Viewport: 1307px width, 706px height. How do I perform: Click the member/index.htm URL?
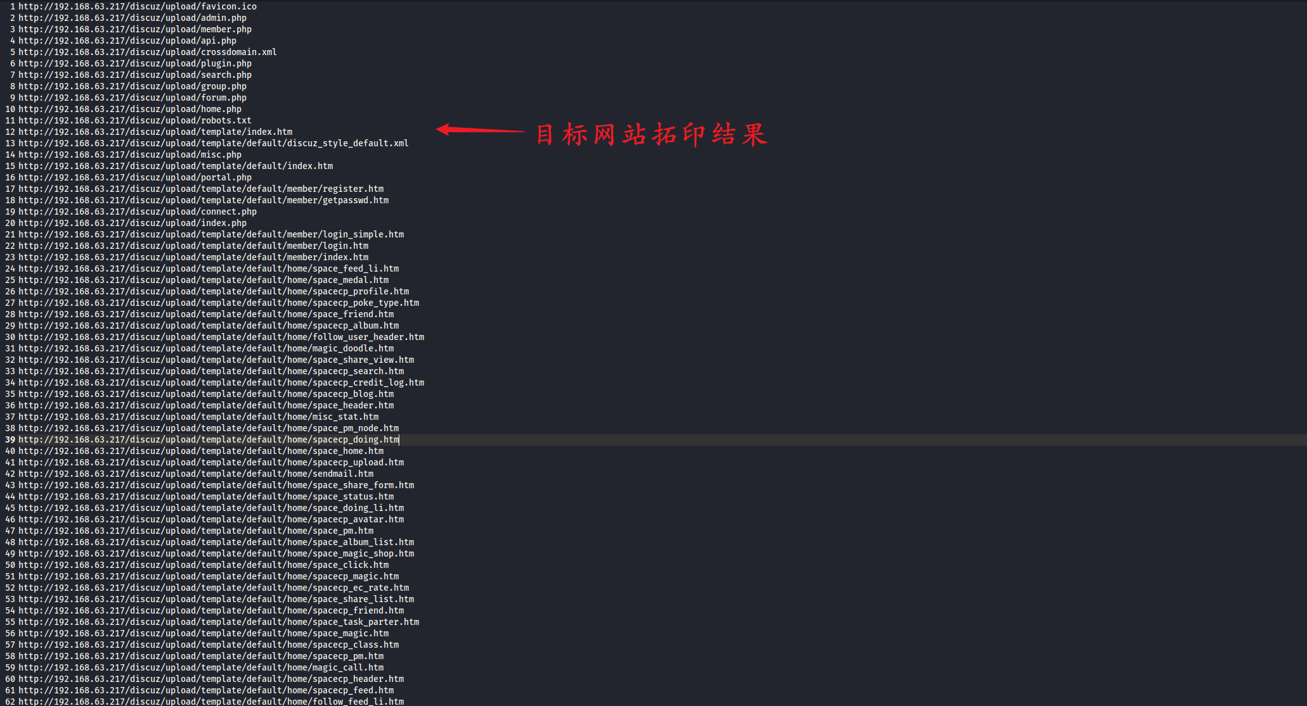pyautogui.click(x=193, y=257)
